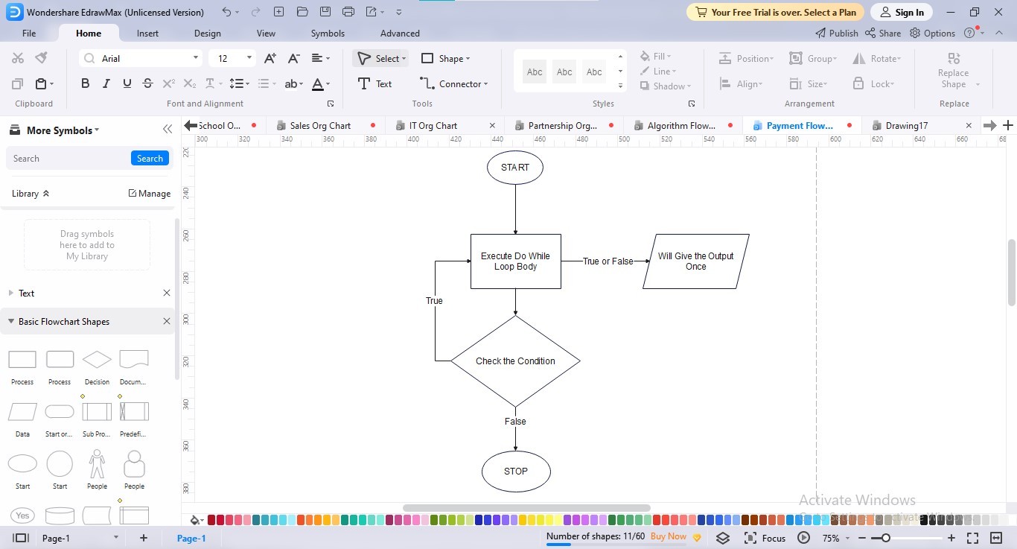Select the Text tool
This screenshot has height=549, width=1017.
[375, 83]
